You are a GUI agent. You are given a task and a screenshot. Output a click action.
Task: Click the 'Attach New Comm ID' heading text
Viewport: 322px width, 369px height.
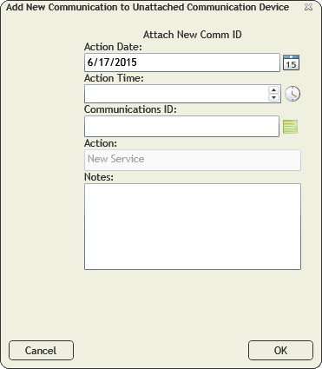(193, 35)
